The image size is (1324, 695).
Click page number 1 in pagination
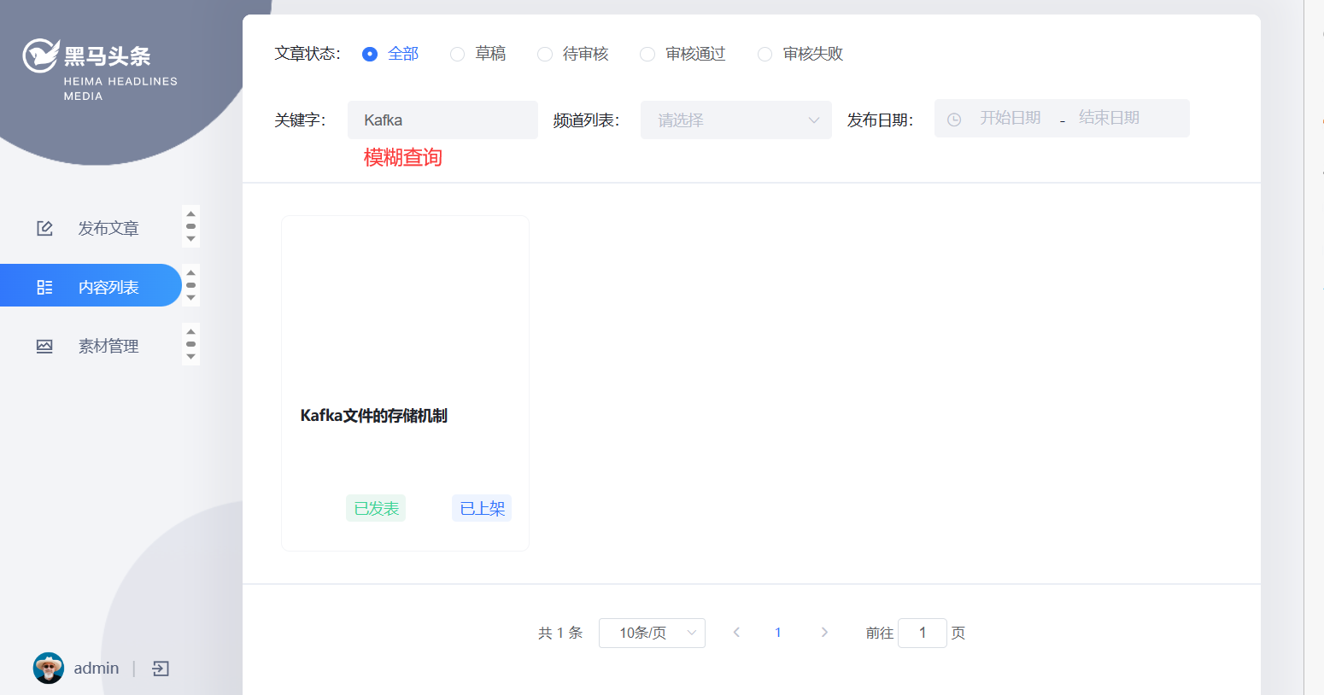click(x=778, y=633)
